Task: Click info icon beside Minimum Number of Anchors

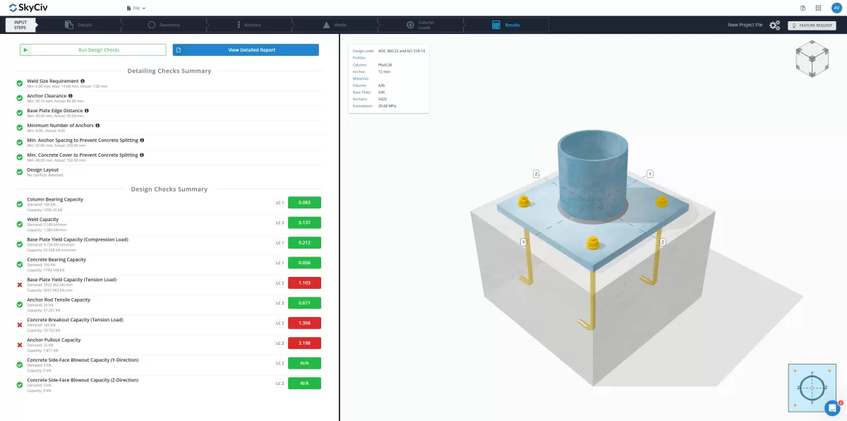Action: (97, 126)
